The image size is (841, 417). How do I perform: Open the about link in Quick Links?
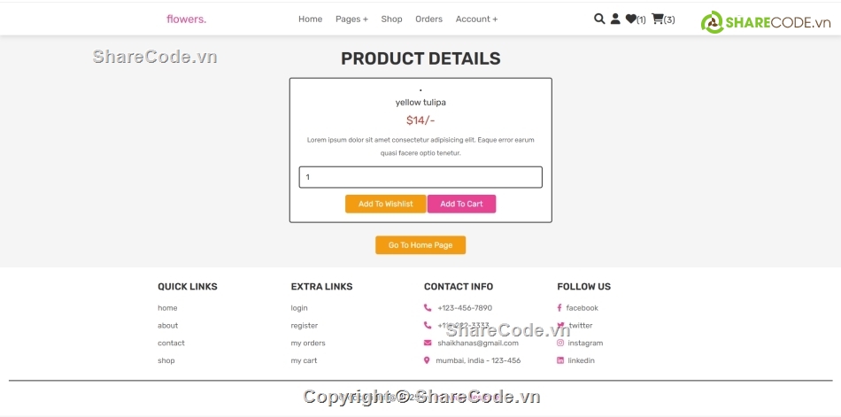[167, 326]
